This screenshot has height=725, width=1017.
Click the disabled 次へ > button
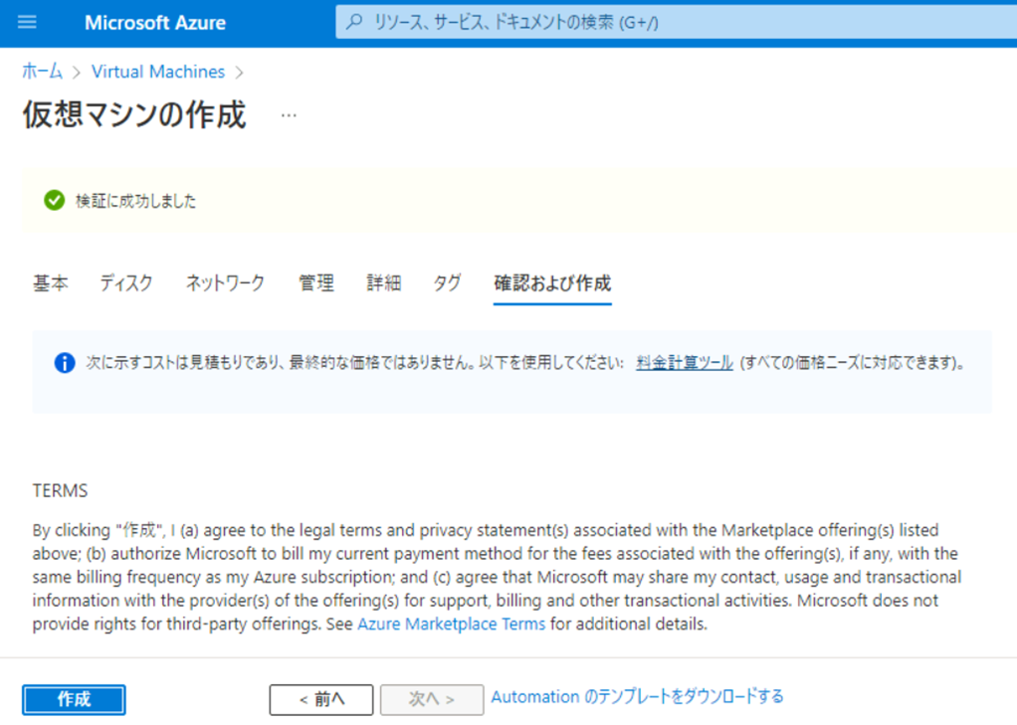click(x=431, y=700)
